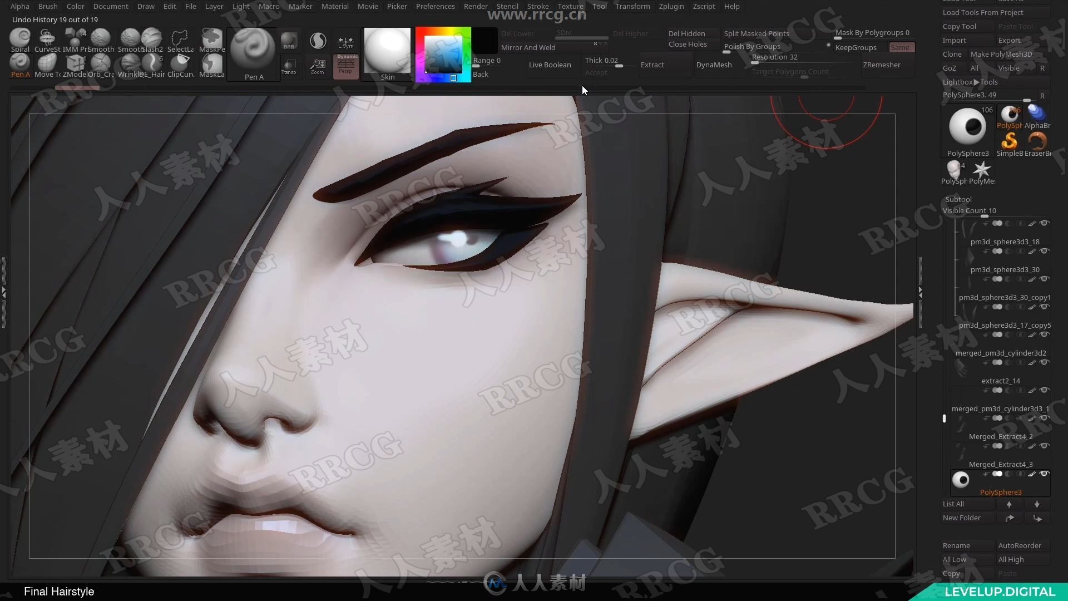
Task: Click the black secondary color swatch
Action: [x=484, y=41]
